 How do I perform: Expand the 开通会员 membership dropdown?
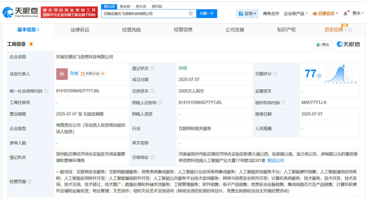(x=325, y=13)
